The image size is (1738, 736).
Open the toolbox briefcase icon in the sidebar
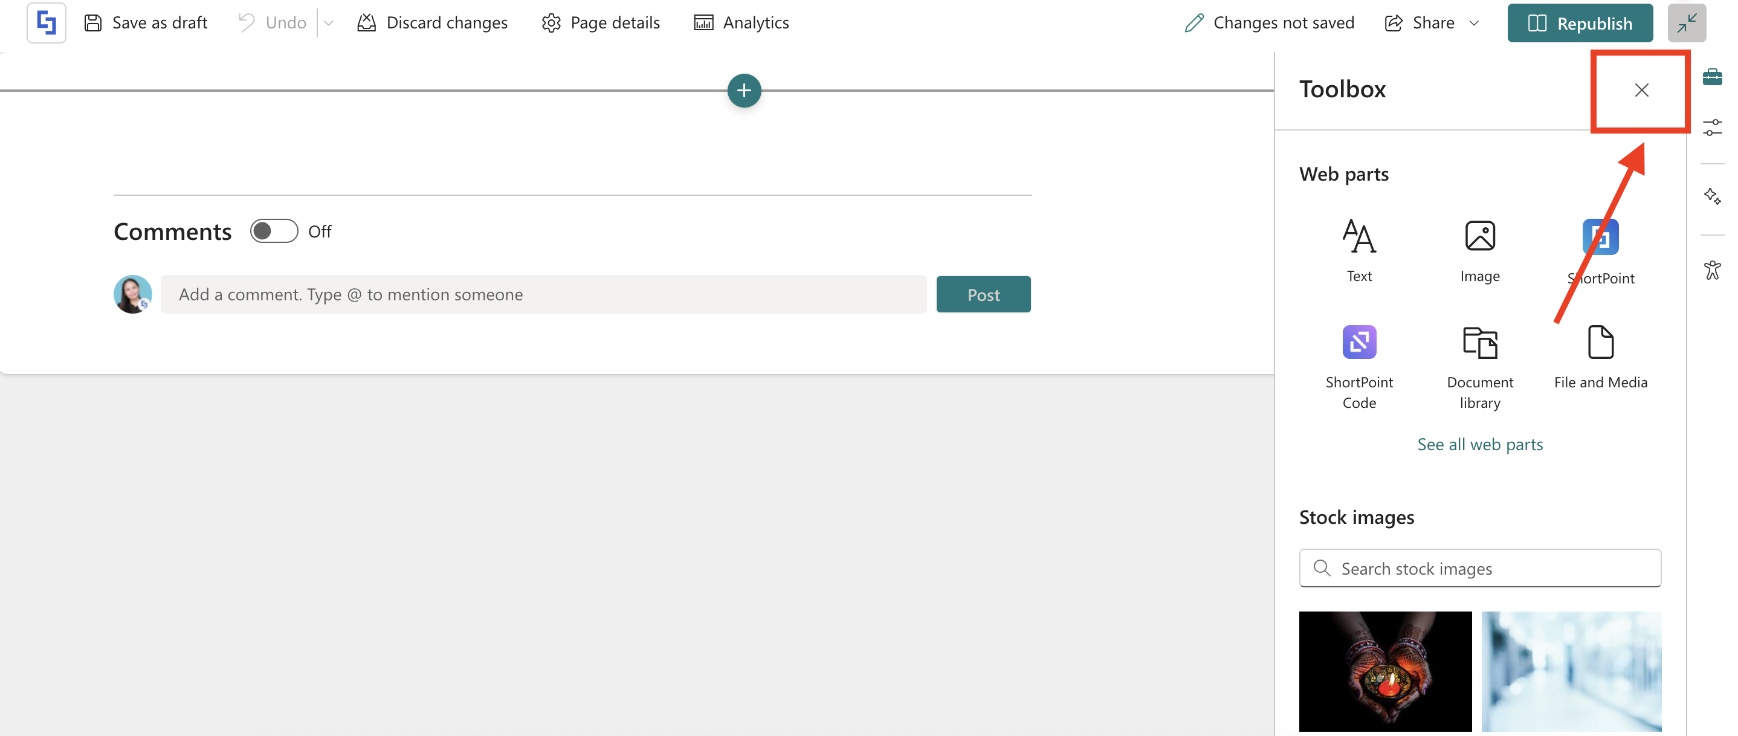pyautogui.click(x=1711, y=76)
